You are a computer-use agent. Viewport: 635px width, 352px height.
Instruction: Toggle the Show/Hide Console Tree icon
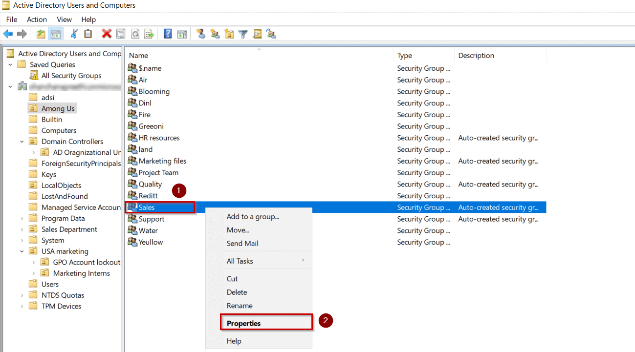click(56, 34)
